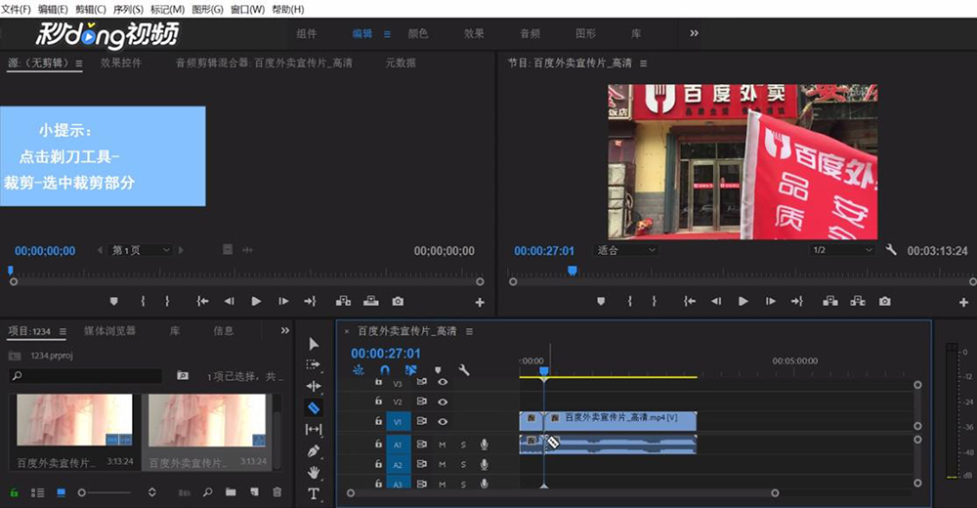Image resolution: width=977 pixels, height=508 pixels.
Task: Click the New Bin folder icon
Action: coord(231,491)
